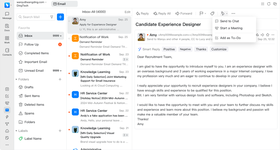This screenshot has height=150, width=280.
Task: Open the app grid icon top right
Action: [x=262, y=4]
